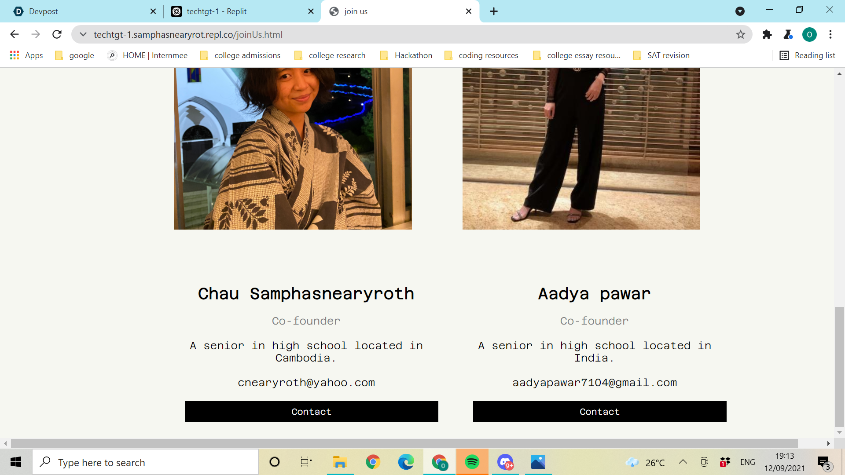Click the horizontal page scrollbar
The image size is (845, 475).
404,443
